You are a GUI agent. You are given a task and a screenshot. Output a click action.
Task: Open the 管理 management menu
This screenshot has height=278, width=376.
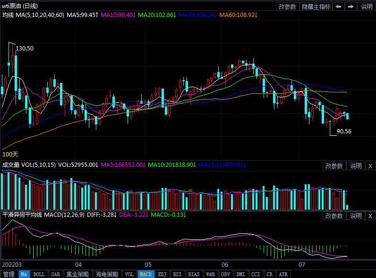[9, 274]
